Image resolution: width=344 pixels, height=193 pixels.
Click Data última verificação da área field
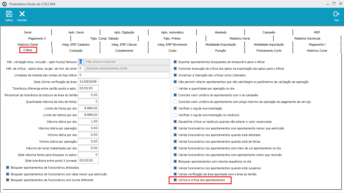point(88,82)
